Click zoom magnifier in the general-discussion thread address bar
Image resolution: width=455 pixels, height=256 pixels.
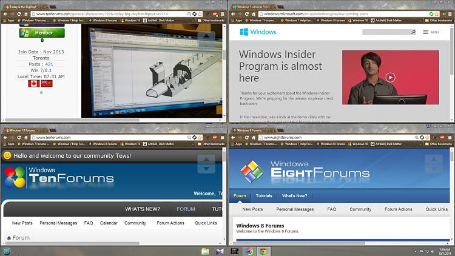pyautogui.click(x=189, y=14)
